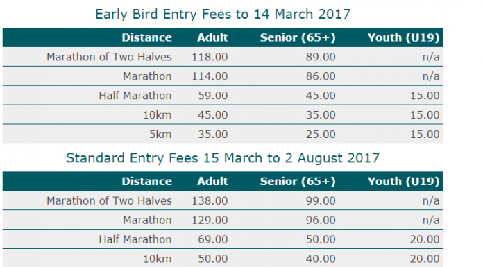
Task: Click the Standard Entry Fees heading
Action: tap(223, 158)
